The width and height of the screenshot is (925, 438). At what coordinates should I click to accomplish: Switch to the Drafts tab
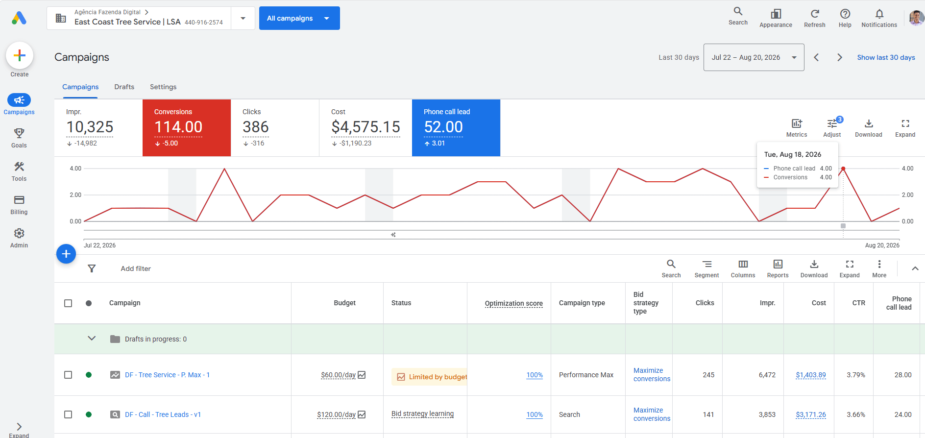pyautogui.click(x=124, y=87)
